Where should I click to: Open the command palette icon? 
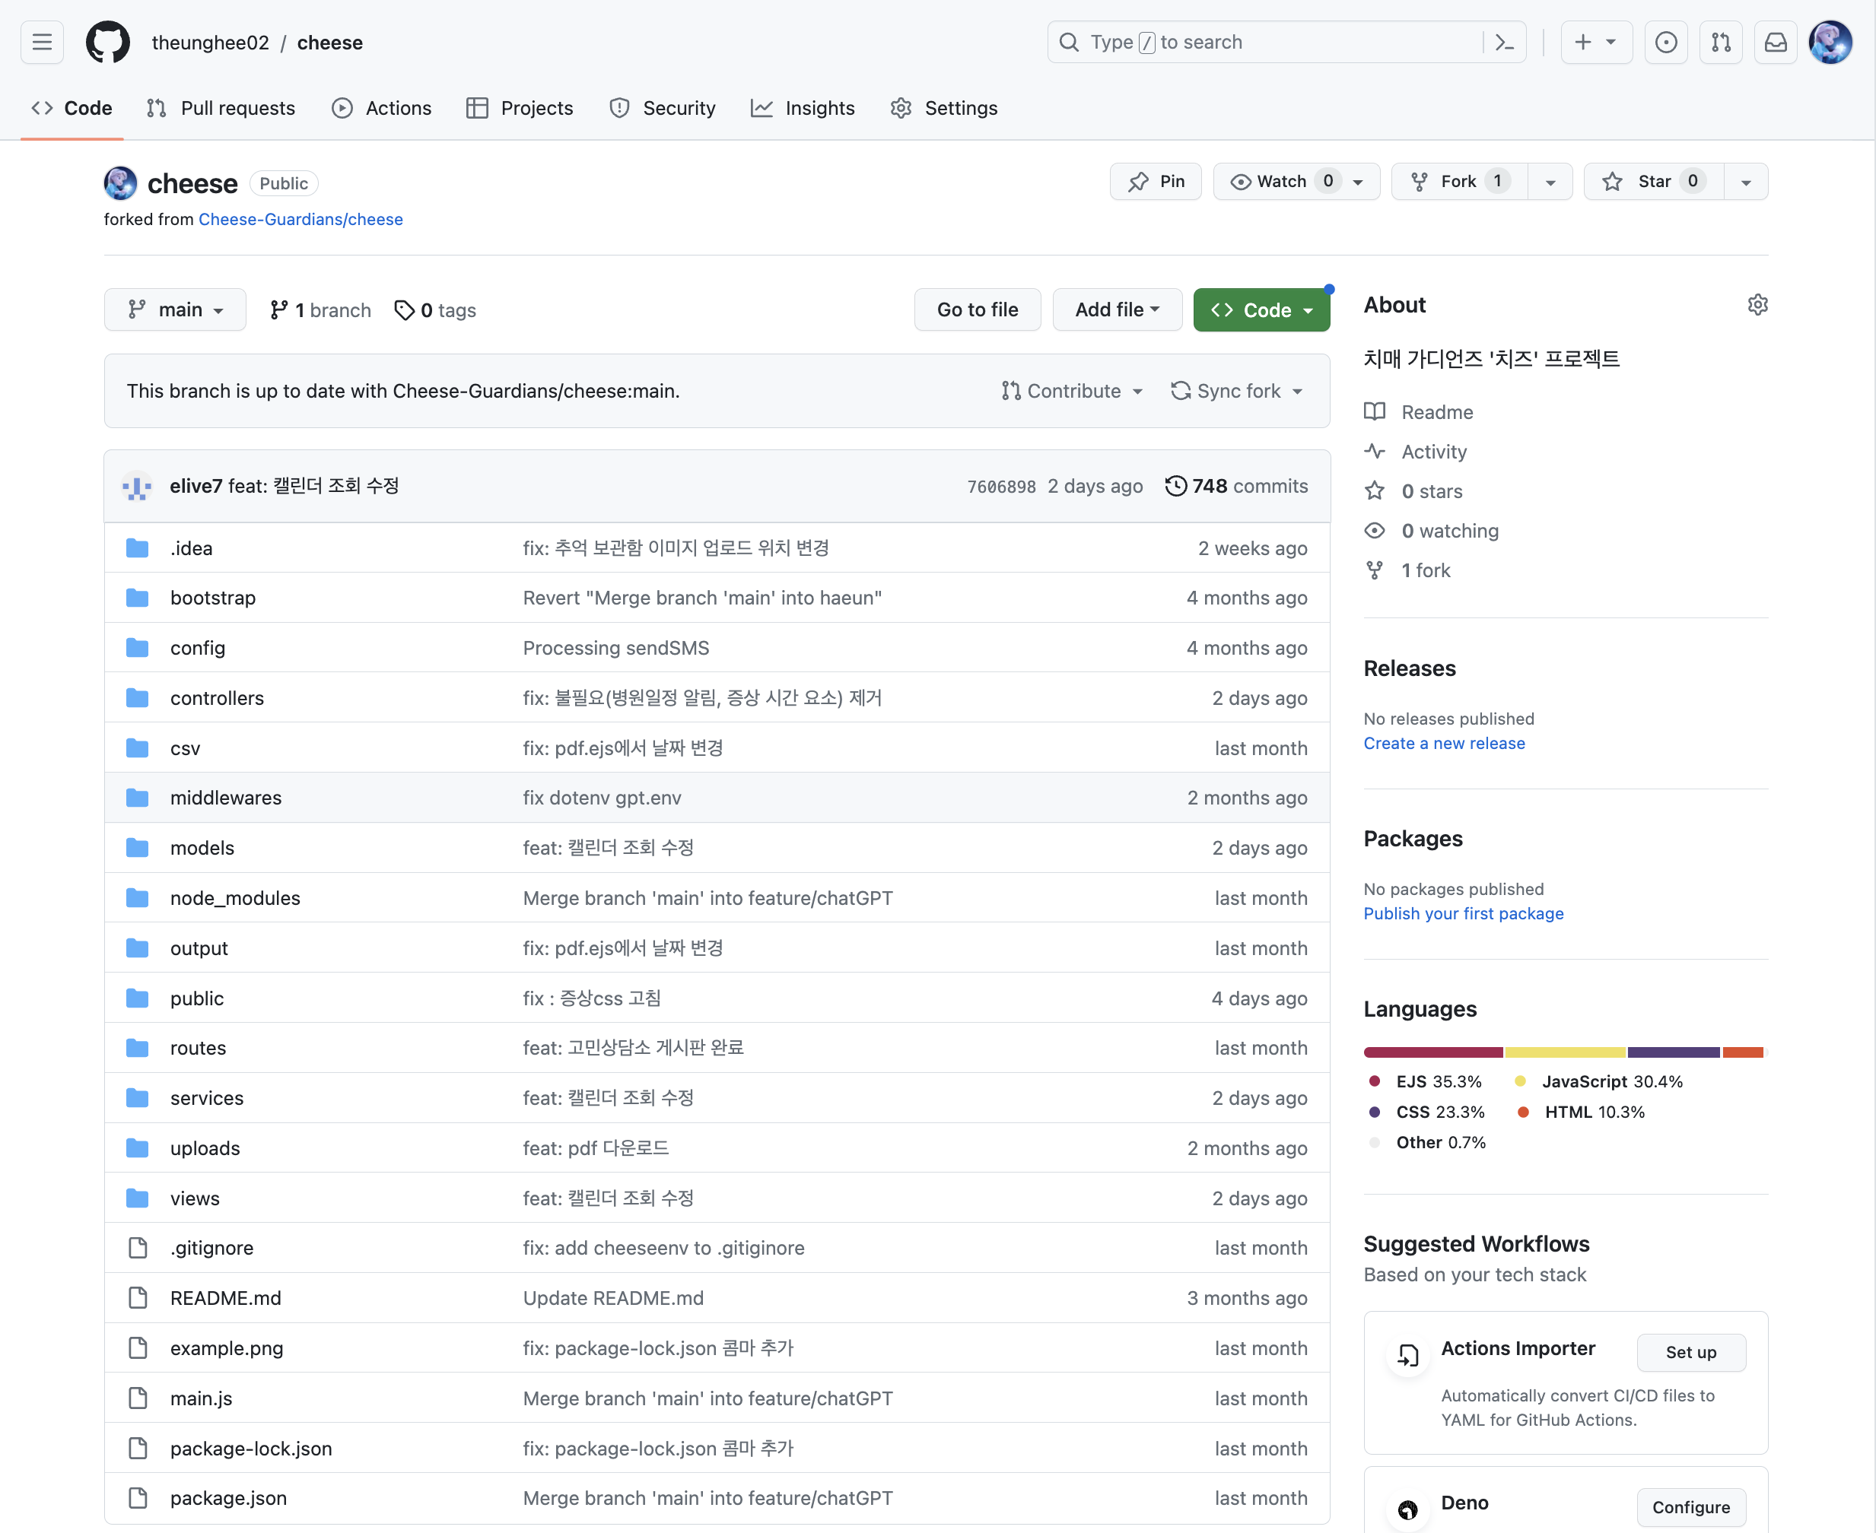pyautogui.click(x=1504, y=42)
